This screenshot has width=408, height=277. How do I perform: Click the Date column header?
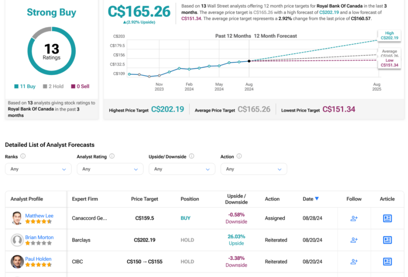point(308,199)
